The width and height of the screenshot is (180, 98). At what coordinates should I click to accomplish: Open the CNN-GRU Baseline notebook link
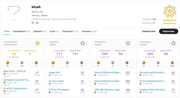tap(107, 90)
